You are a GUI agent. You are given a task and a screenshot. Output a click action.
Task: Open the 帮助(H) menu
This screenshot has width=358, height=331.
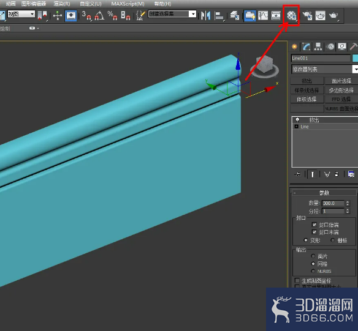[x=162, y=4]
